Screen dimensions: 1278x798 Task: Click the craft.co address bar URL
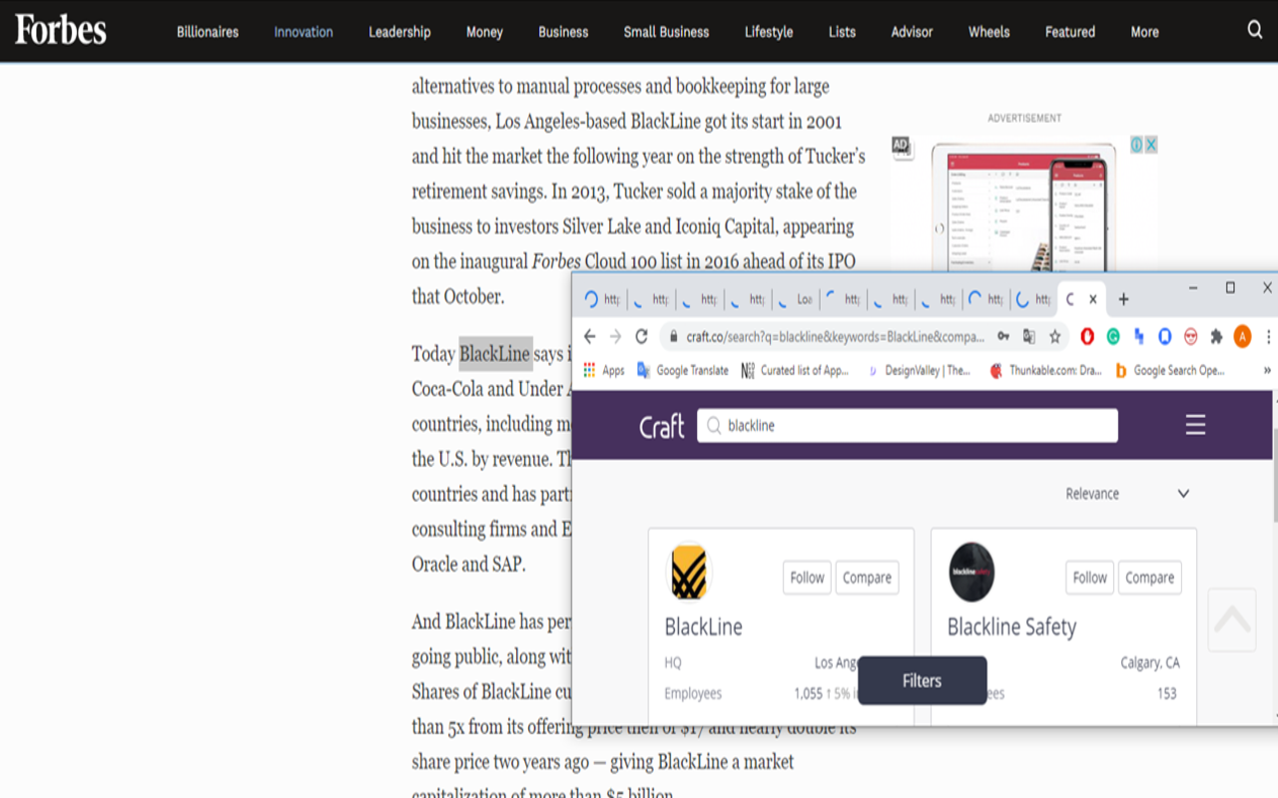point(835,337)
